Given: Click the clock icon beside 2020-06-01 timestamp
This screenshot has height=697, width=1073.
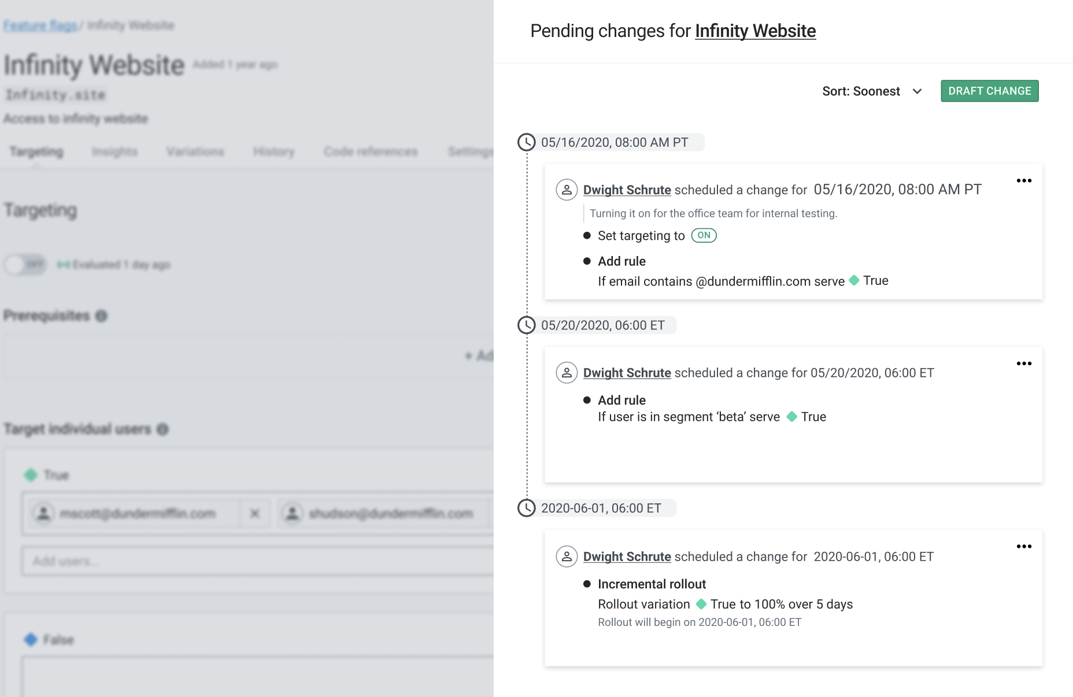Looking at the screenshot, I should coord(527,508).
